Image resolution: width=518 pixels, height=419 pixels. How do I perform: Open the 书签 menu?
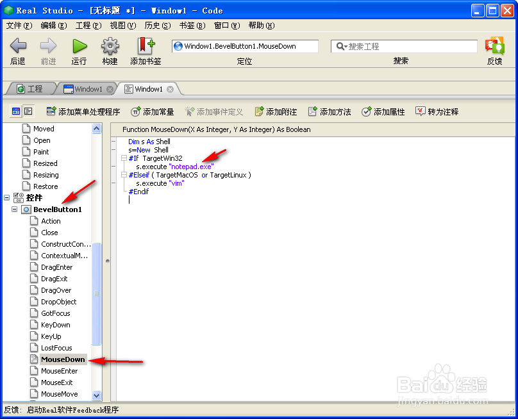click(x=192, y=26)
